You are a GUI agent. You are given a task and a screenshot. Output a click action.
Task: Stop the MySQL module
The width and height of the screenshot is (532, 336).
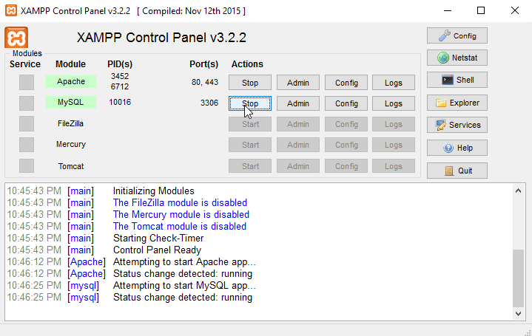[249, 103]
